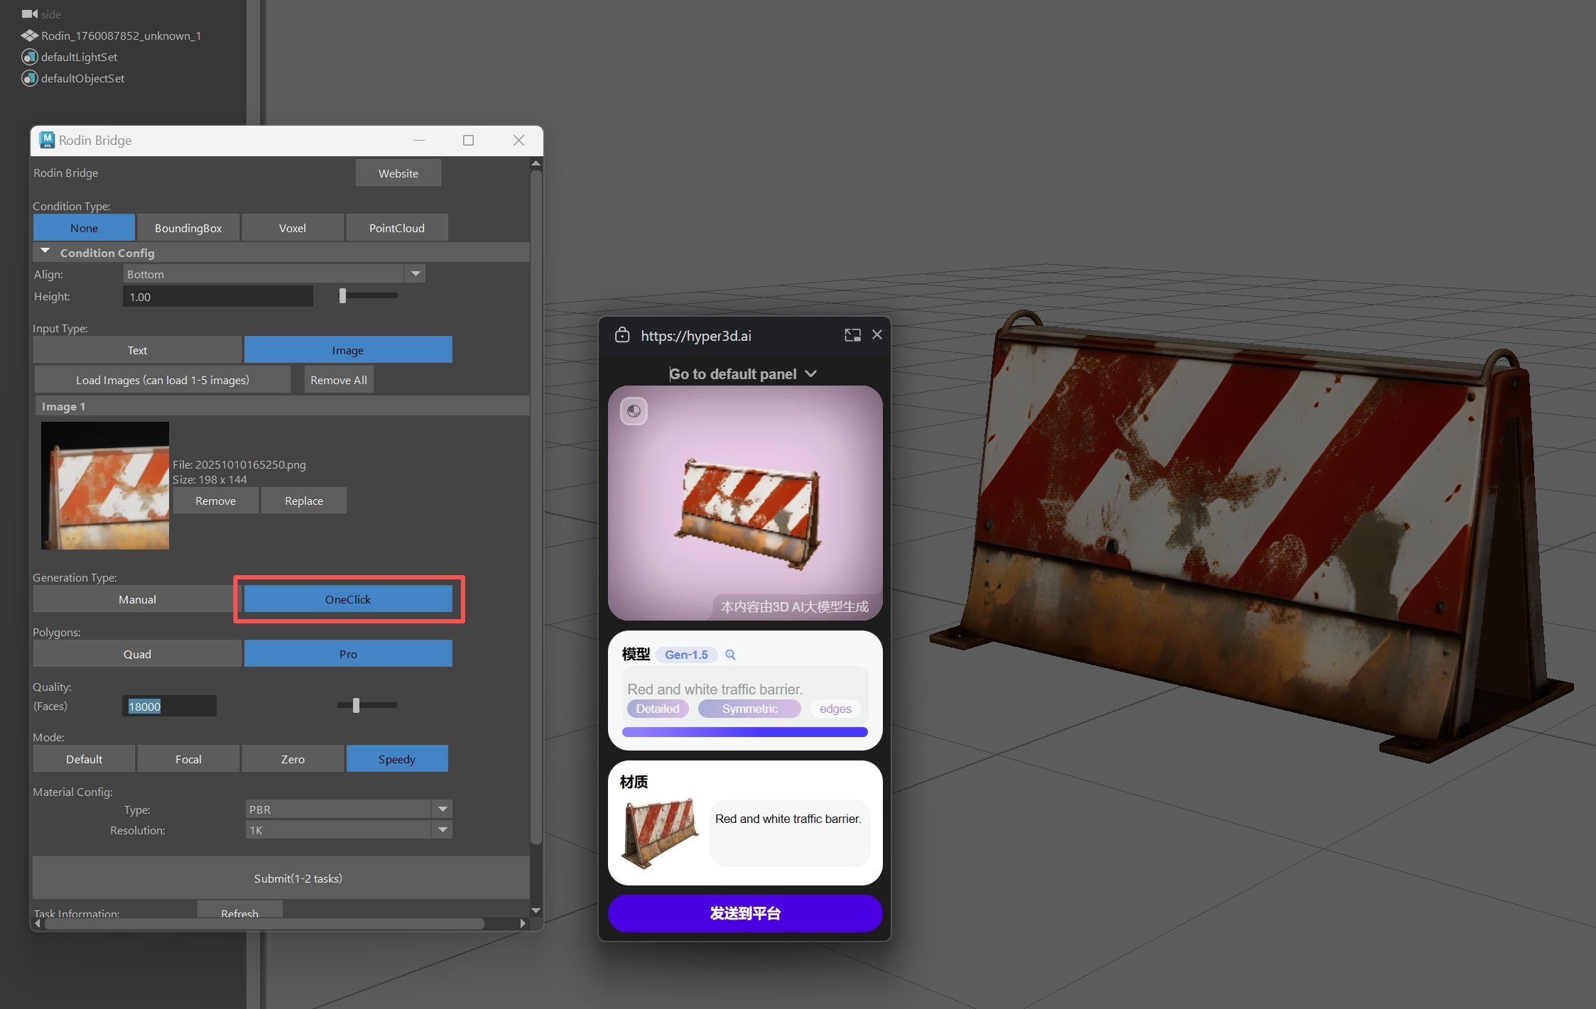Screen dimensions: 1596x1009
Task: Open the Resolution 1K dropdown
Action: pyautogui.click(x=442, y=830)
